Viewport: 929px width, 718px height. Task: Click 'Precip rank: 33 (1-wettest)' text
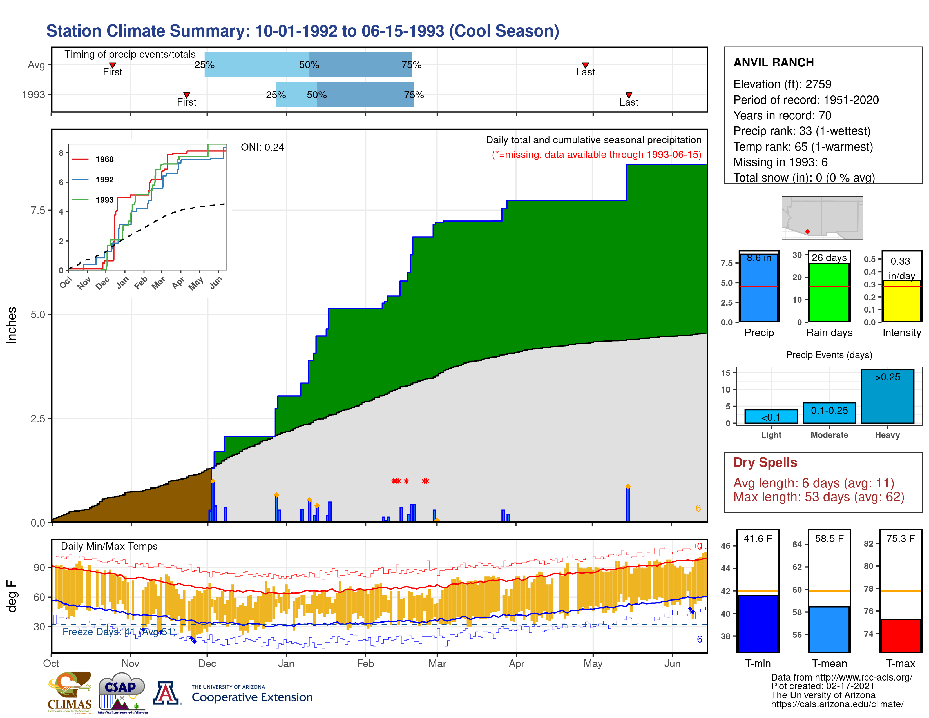(x=802, y=131)
